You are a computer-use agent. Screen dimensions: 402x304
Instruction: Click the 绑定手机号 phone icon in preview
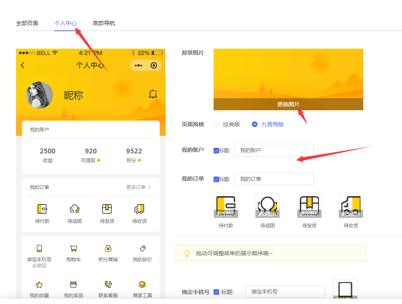coord(39,248)
